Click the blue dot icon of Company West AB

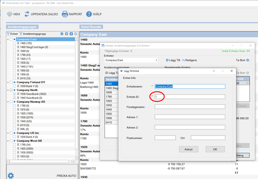click(15, 141)
